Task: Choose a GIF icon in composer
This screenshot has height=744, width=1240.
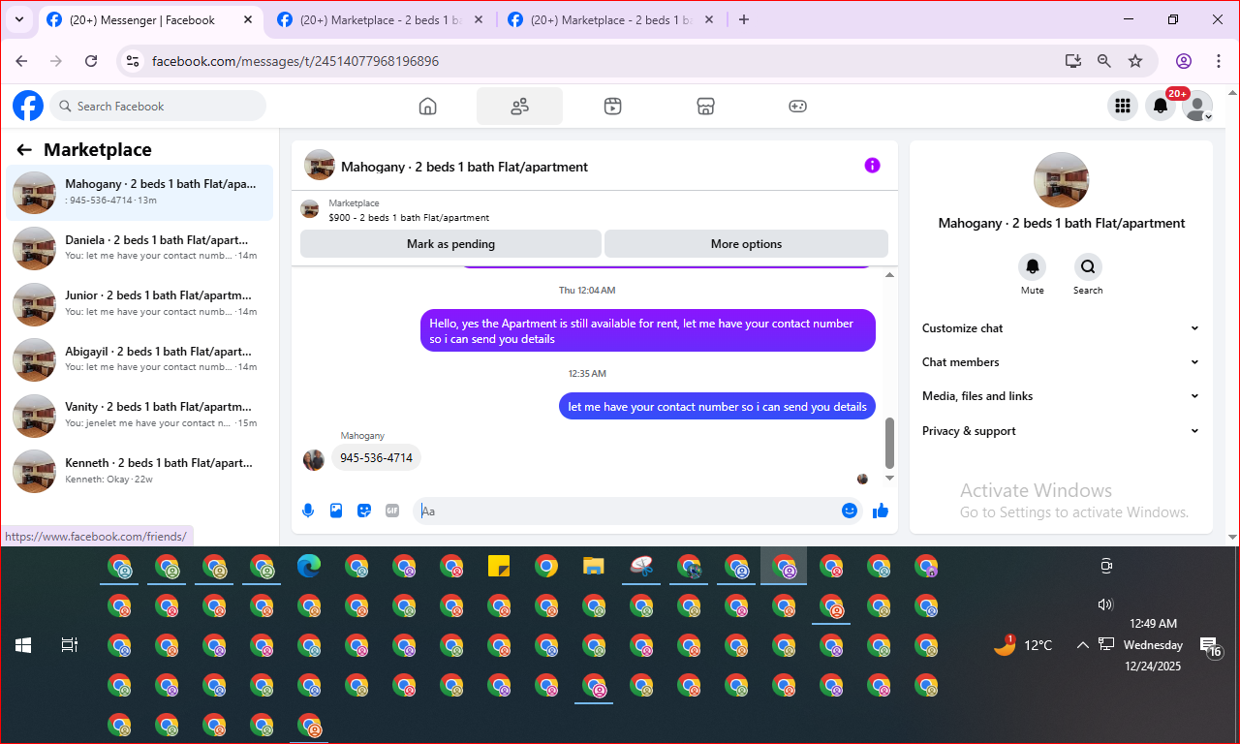Action: click(x=392, y=511)
